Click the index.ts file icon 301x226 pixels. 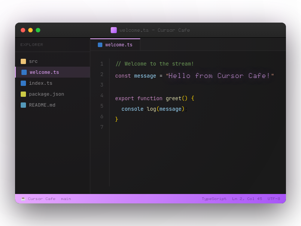pyautogui.click(x=24, y=83)
